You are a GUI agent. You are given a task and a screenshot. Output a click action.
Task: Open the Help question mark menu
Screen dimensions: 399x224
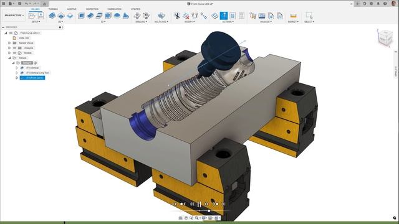[x=385, y=4]
